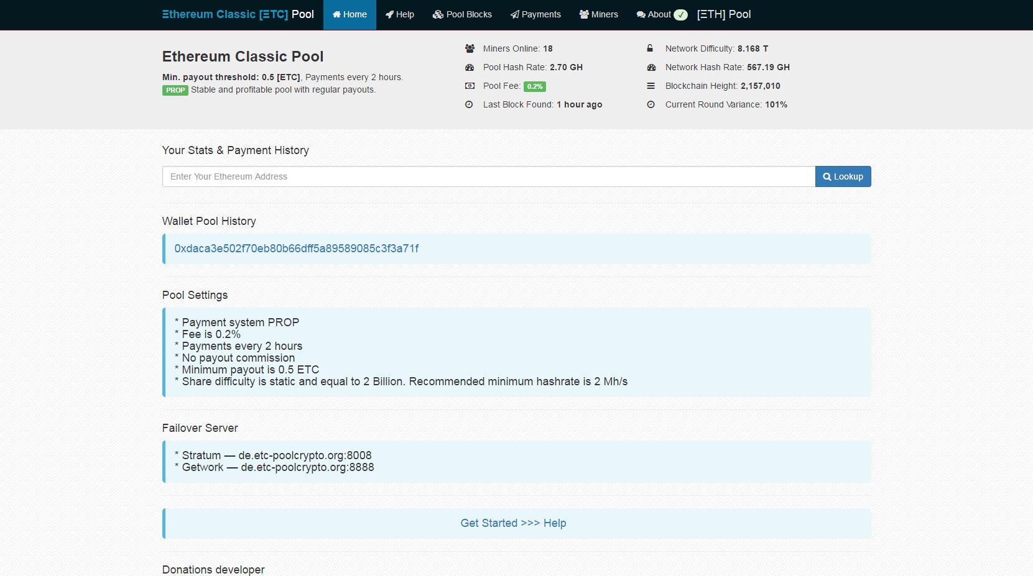Click the rocket icon beside Help

(x=389, y=14)
